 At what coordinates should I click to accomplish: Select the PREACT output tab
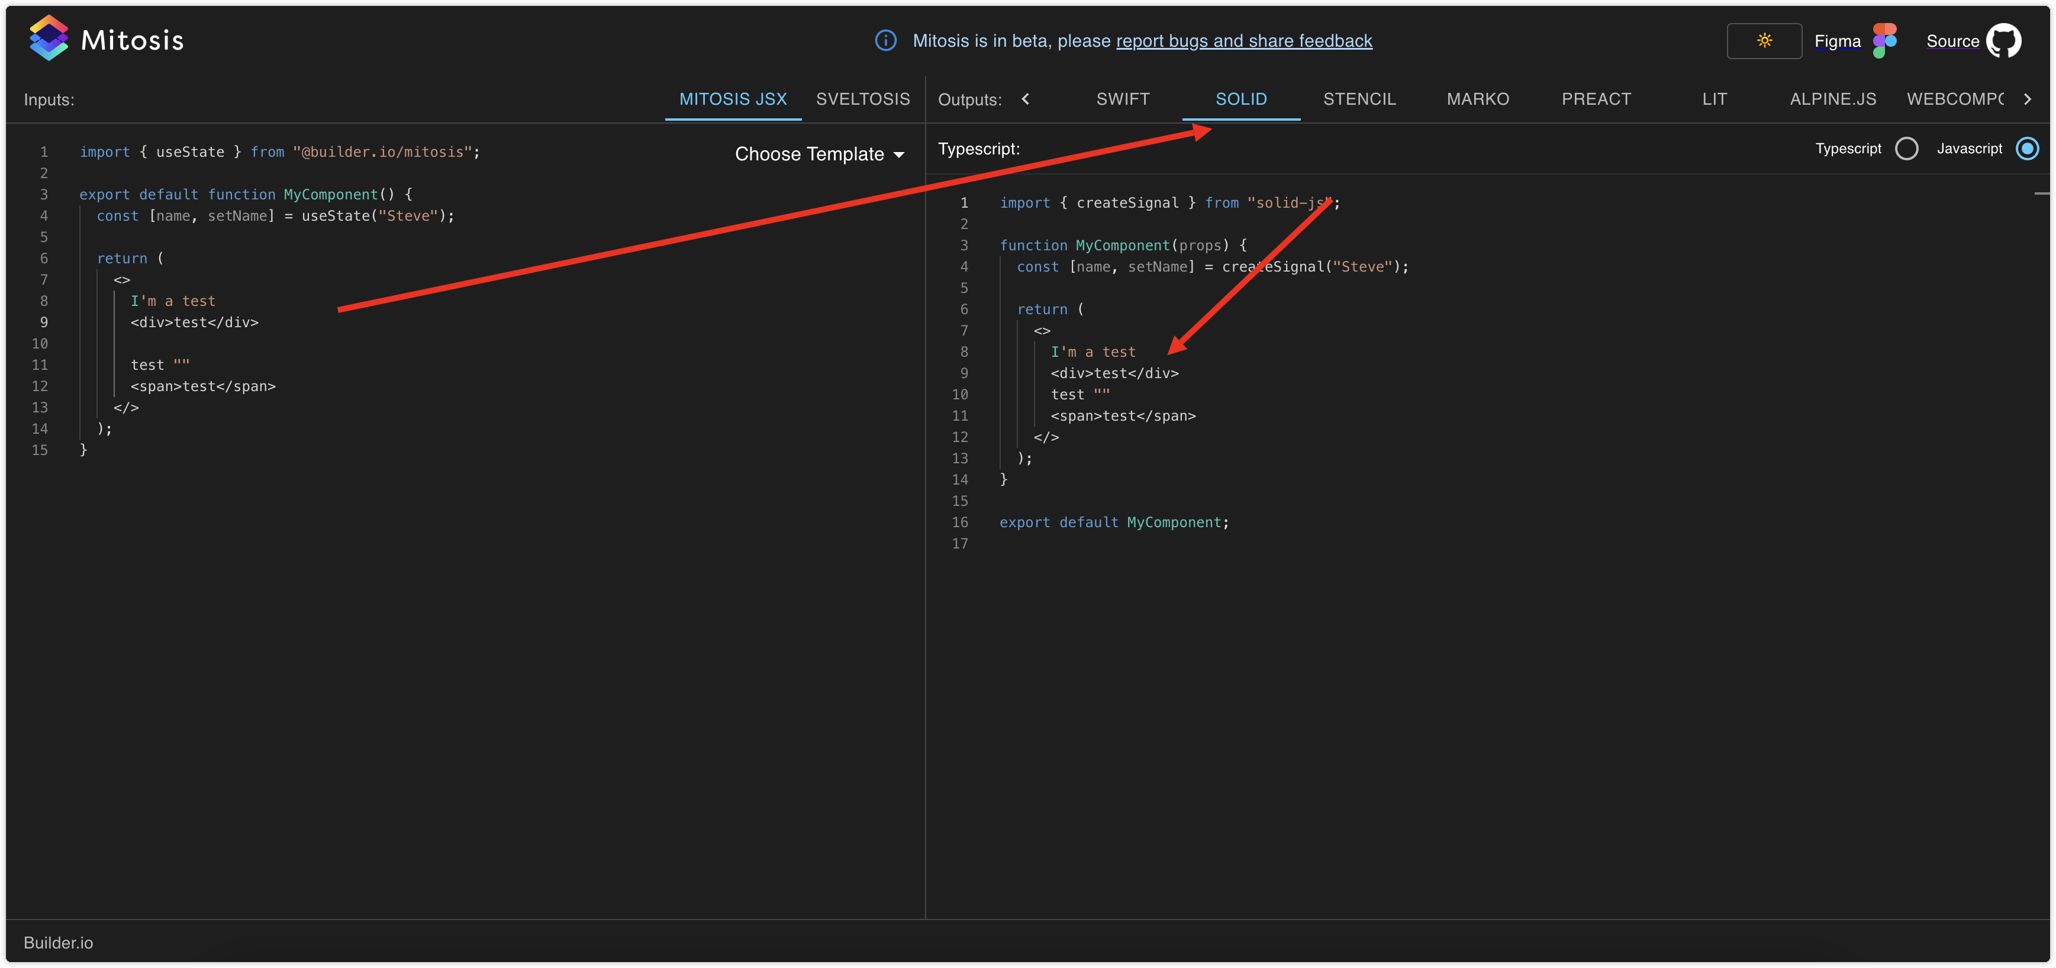[1596, 99]
